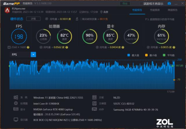Click the driver version 31.0.15.3141 text
The image size is (186, 129).
tap(57, 115)
